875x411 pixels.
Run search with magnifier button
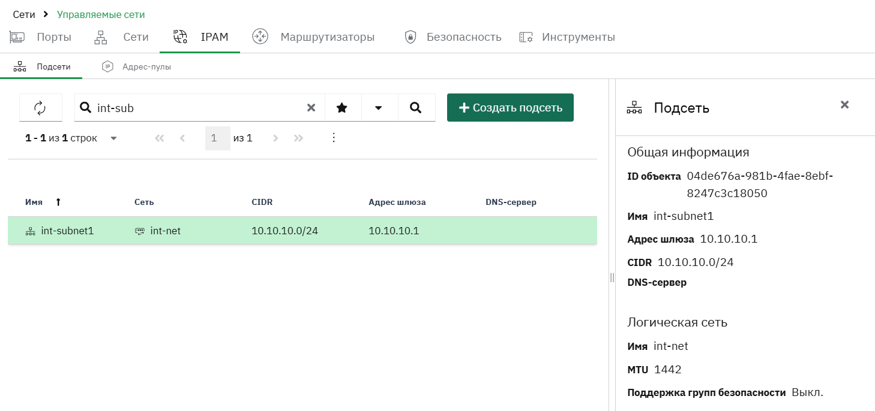click(x=416, y=108)
